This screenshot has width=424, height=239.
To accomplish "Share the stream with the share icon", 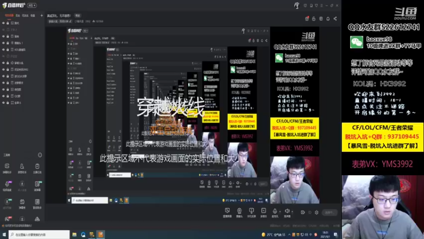I will coord(335,19).
